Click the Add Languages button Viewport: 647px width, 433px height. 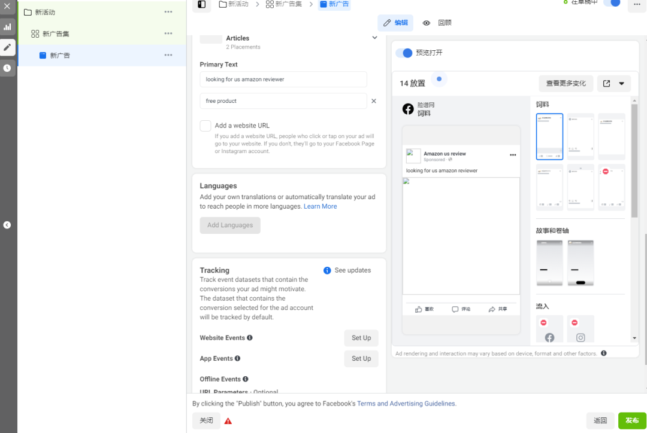230,225
